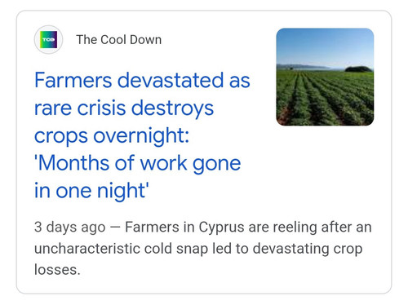The image size is (408, 305).
Task: Click the blue sky in the thumbnail
Action: tap(325, 45)
